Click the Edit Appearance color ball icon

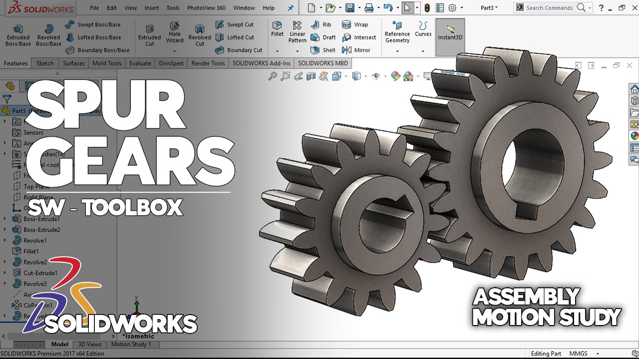click(395, 76)
